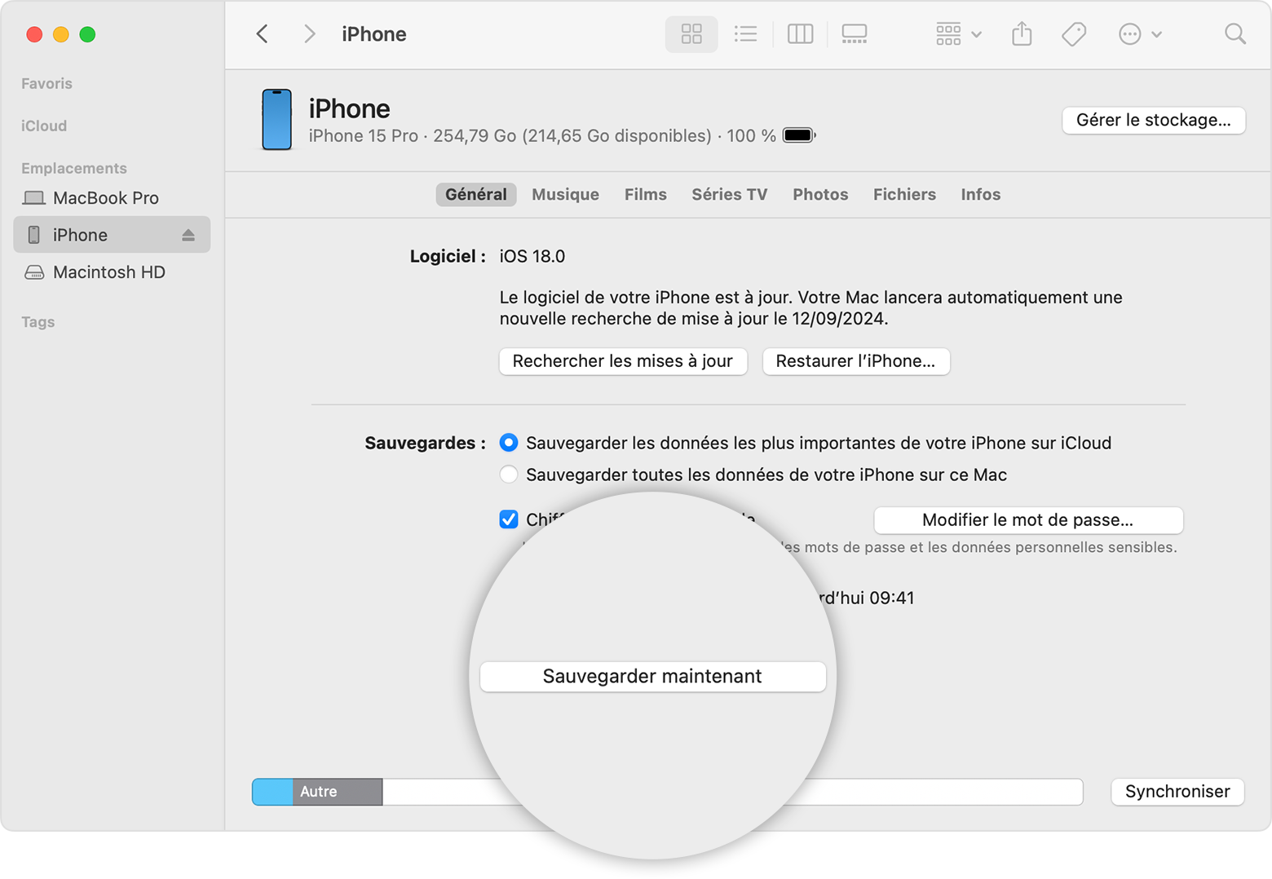Click the red close window button

coord(34,34)
